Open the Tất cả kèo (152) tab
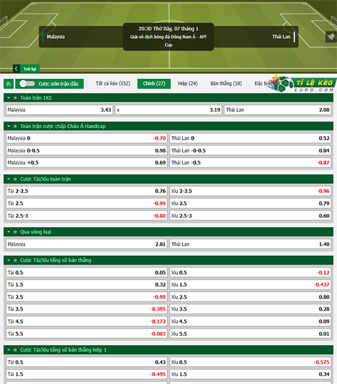 [113, 83]
